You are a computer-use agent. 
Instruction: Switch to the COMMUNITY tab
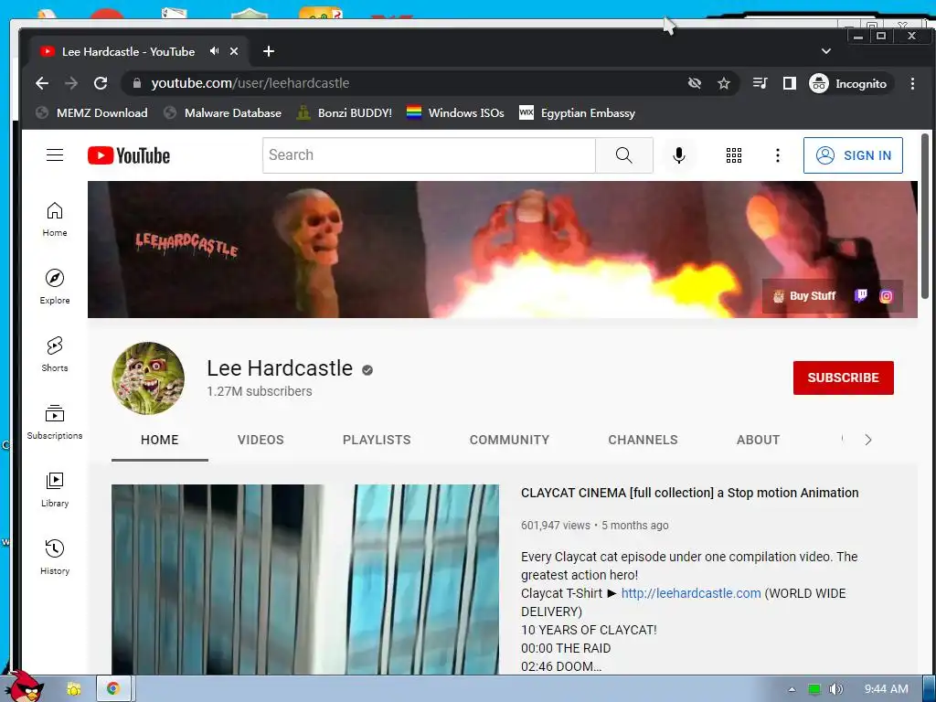pos(509,440)
